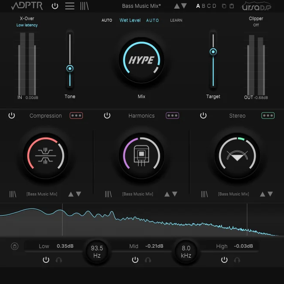
Task: Select the Wet Level option
Action: click(130, 20)
